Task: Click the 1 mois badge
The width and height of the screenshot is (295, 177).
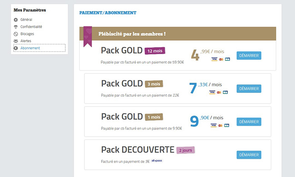Action: pyautogui.click(x=154, y=117)
